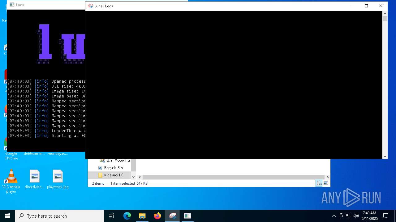Switch Explorer to large icons view
The width and height of the screenshot is (396, 222).
point(325,183)
